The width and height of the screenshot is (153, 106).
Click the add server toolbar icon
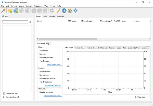[x=16, y=11]
